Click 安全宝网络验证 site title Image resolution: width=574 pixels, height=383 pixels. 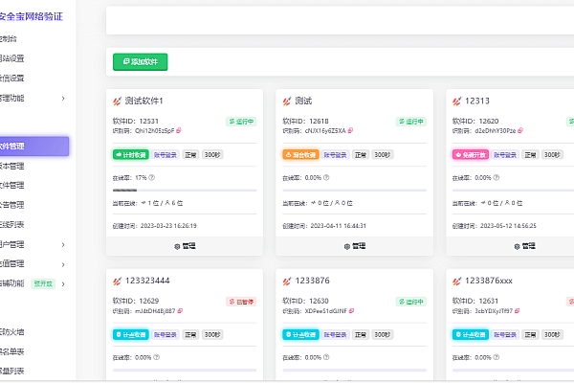[32, 16]
